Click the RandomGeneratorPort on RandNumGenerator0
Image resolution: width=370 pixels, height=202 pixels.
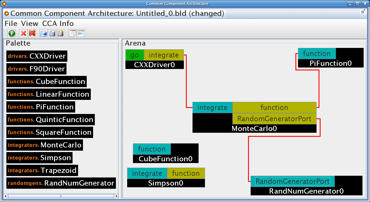[293, 182]
